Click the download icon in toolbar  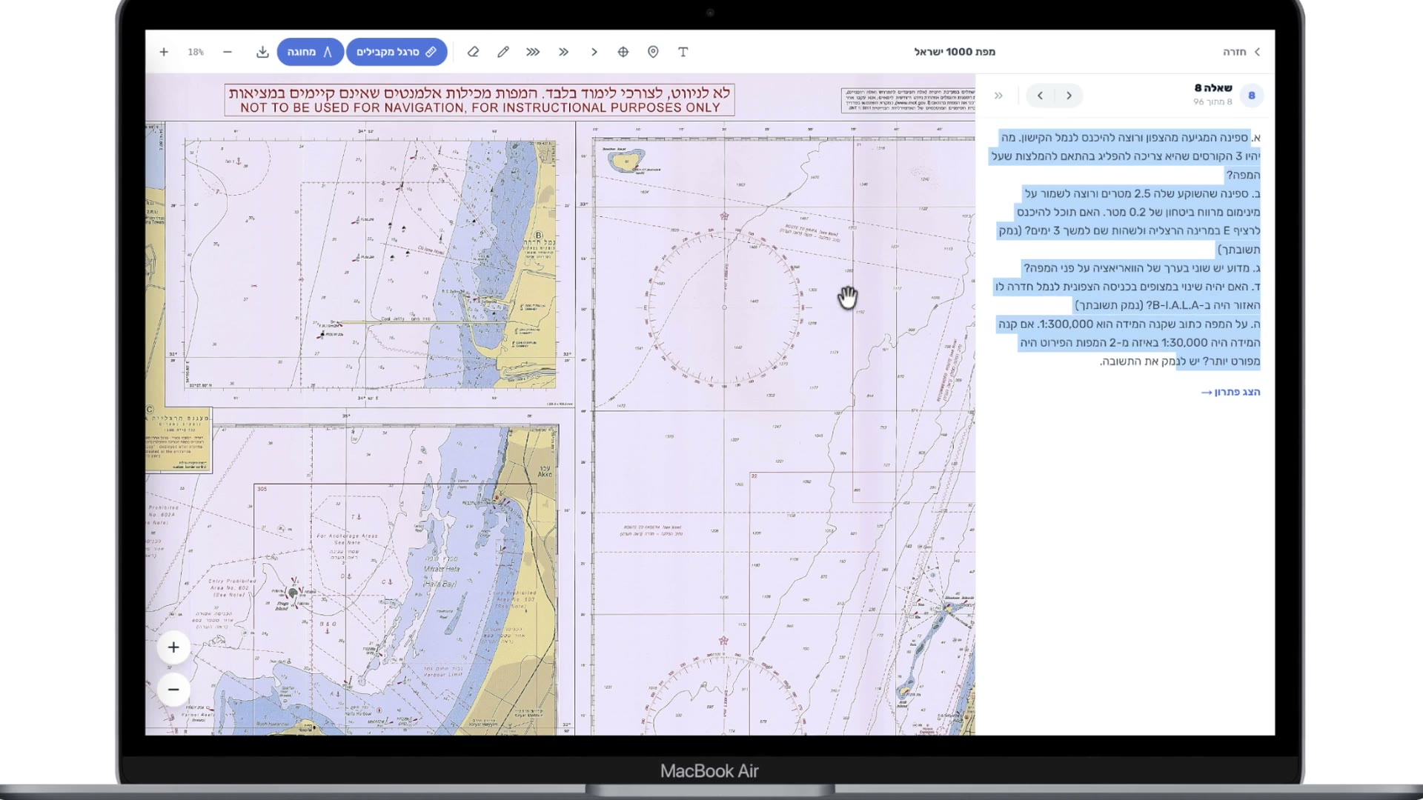[262, 52]
